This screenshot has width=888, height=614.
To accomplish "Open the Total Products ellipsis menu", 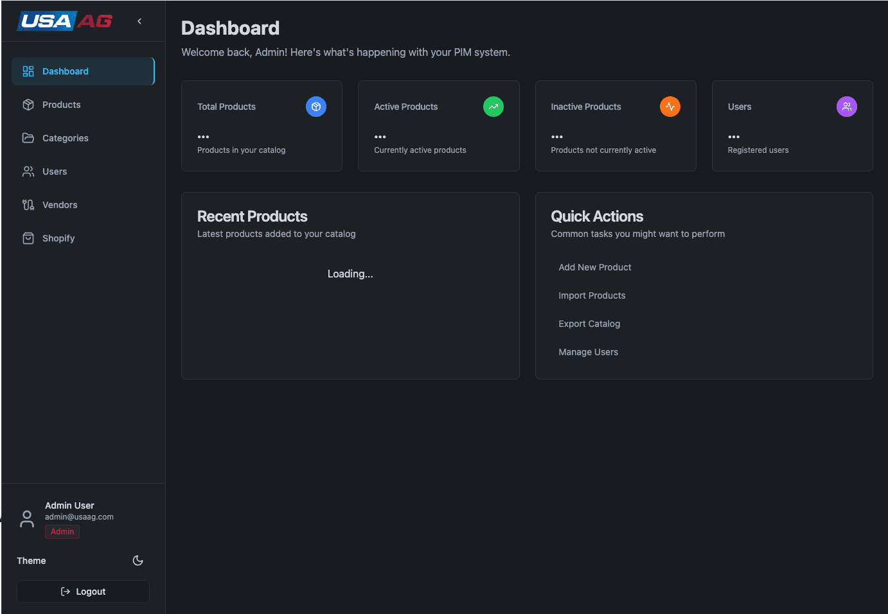I will (x=203, y=136).
